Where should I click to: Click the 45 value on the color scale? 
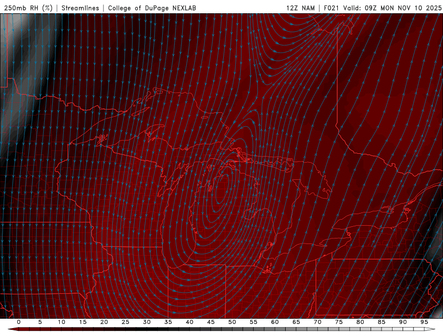click(x=211, y=322)
